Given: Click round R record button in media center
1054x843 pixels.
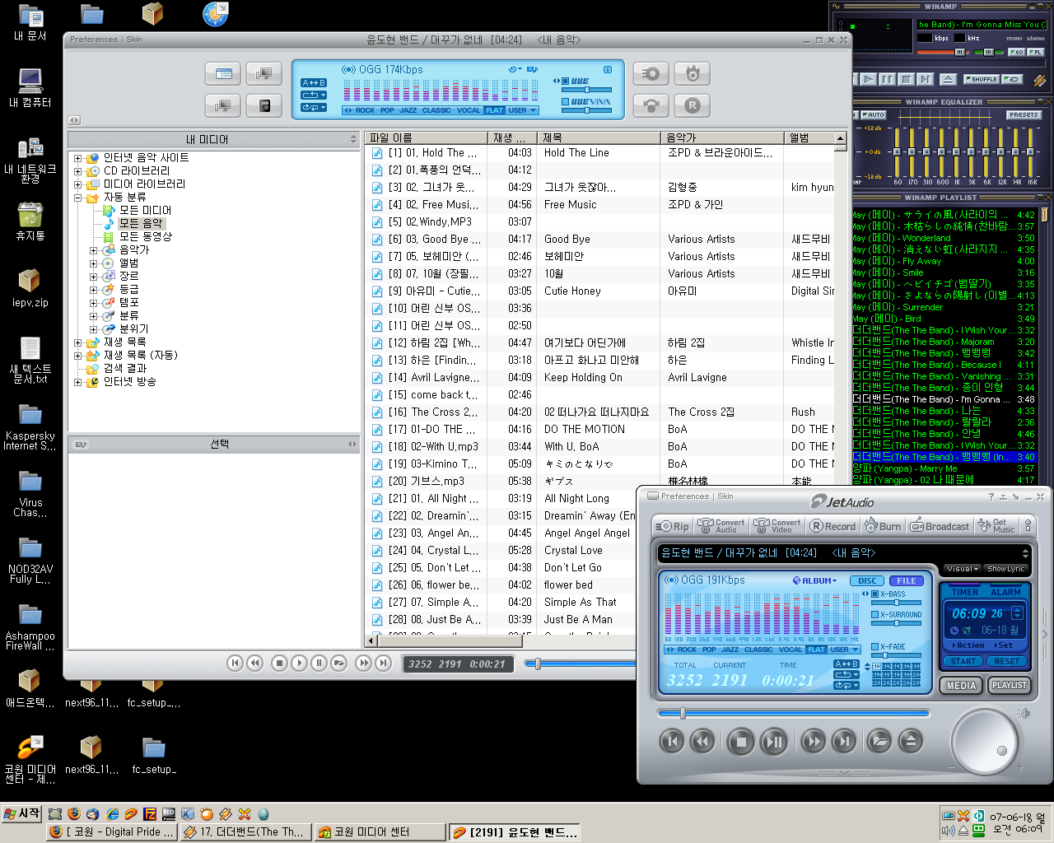Looking at the screenshot, I should coord(693,105).
